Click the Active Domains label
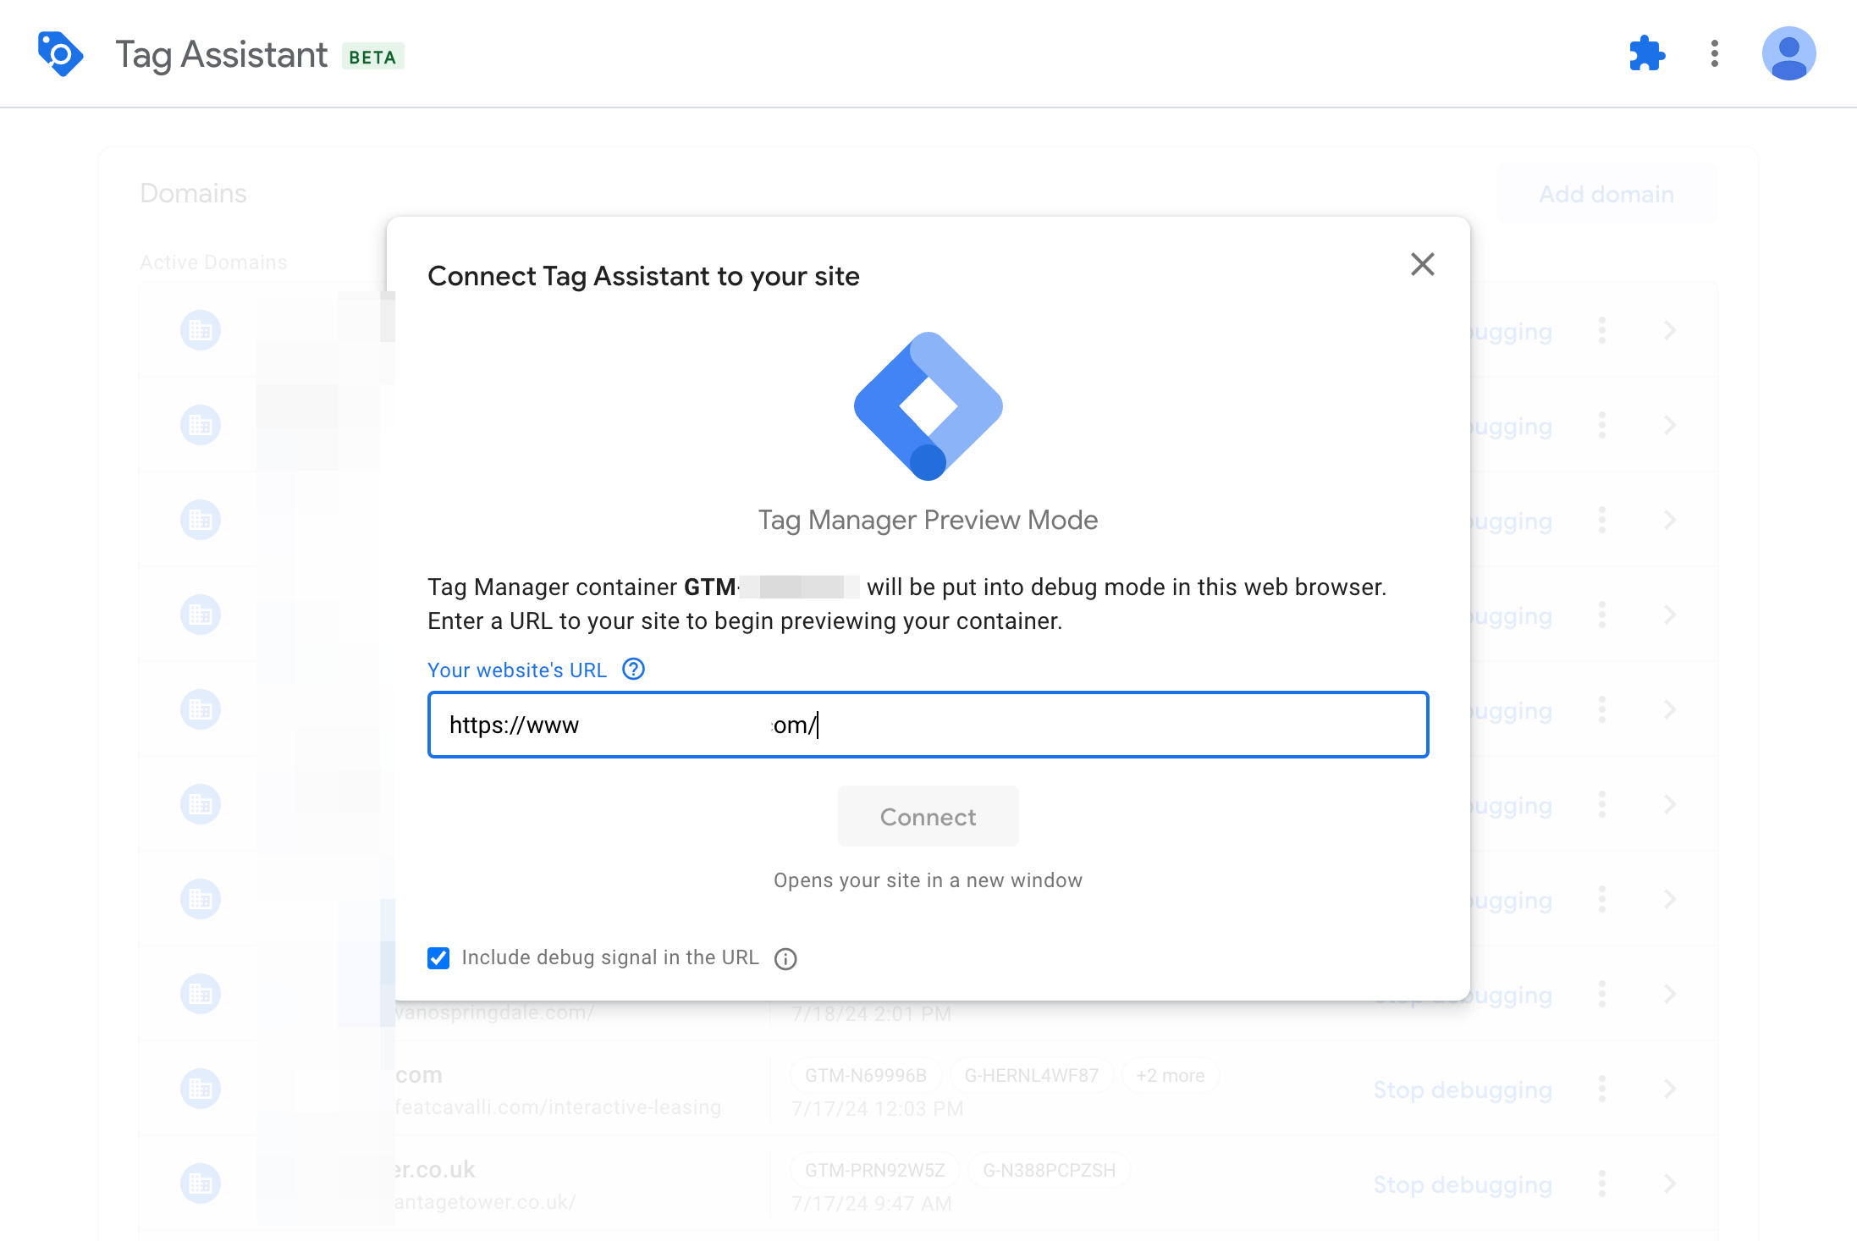Screen dimensions: 1857x1241 [x=213, y=262]
